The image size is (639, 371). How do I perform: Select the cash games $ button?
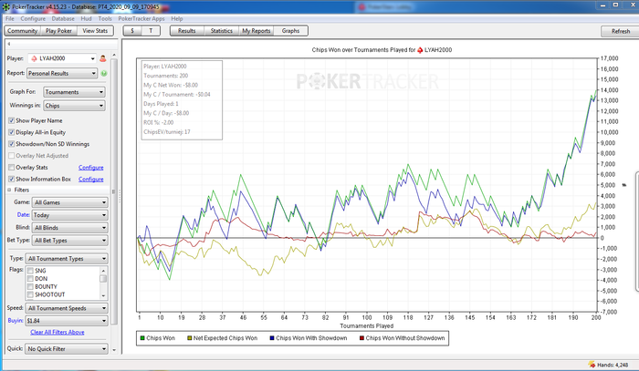[x=132, y=31]
